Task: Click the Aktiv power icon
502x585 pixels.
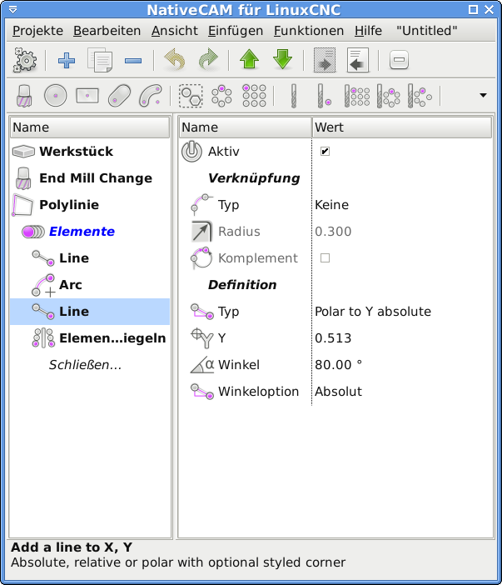Action: tap(191, 152)
